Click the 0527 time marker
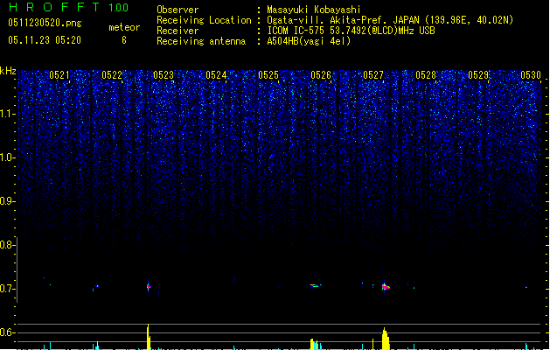The width and height of the screenshot is (550, 350). click(373, 75)
